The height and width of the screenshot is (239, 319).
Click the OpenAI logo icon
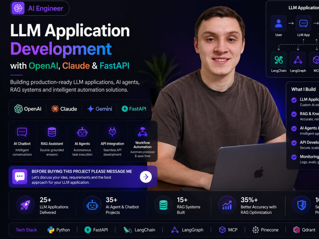[x=18, y=109]
